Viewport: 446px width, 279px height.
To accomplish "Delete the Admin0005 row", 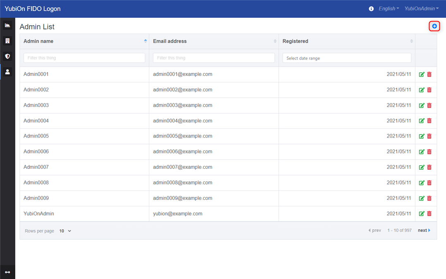I will click(x=429, y=136).
